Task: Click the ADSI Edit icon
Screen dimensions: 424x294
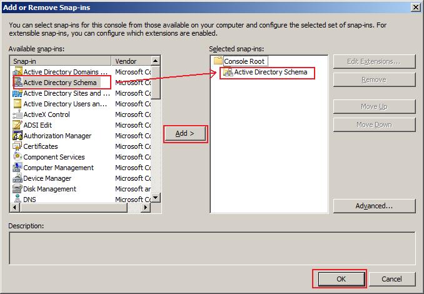Action: tap(18, 125)
